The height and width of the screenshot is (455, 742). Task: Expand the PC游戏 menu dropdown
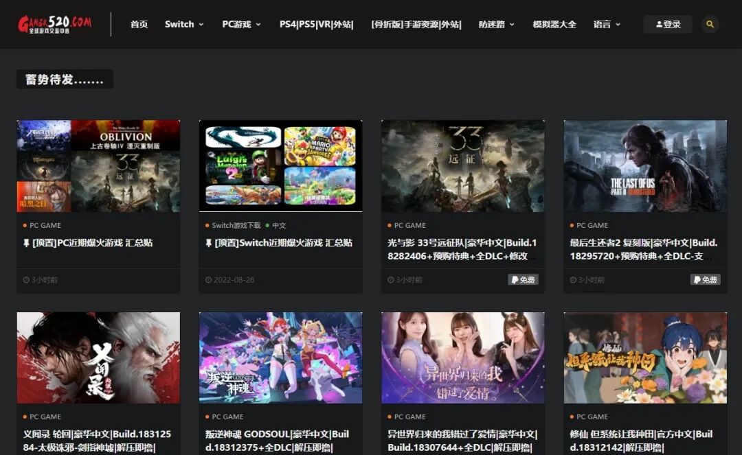pyautogui.click(x=241, y=24)
